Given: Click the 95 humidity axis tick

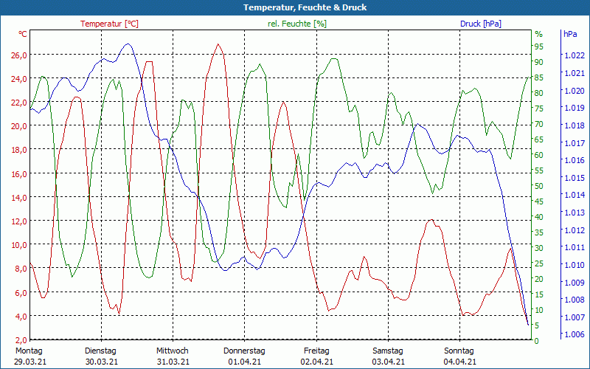Looking at the screenshot, I should click(538, 46).
